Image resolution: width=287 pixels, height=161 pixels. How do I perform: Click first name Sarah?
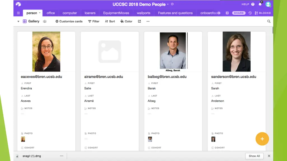[x=215, y=88]
